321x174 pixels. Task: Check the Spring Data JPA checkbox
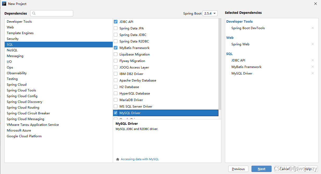(116, 28)
